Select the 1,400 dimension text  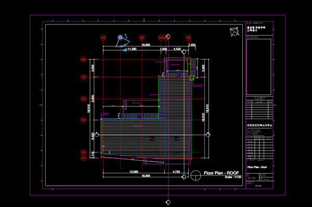(192, 45)
